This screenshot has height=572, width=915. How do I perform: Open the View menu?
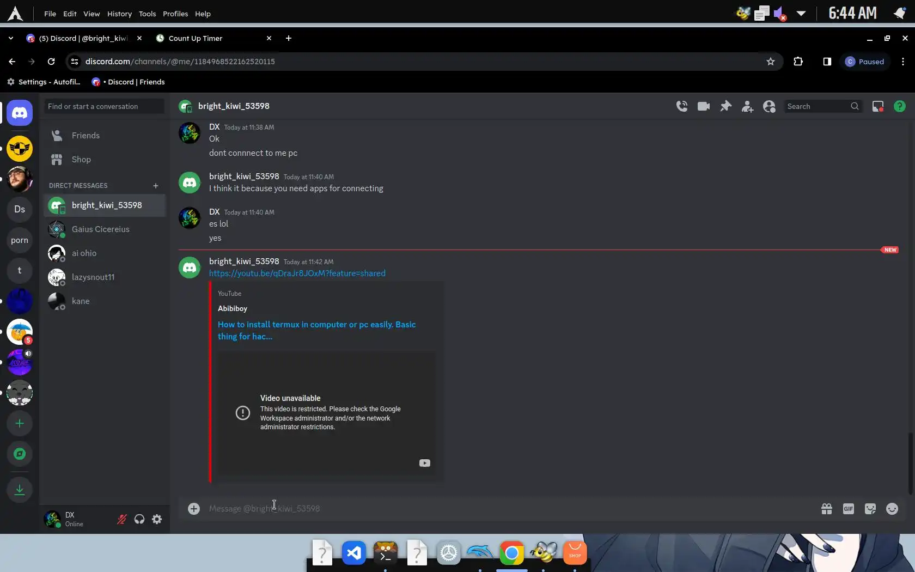click(91, 14)
